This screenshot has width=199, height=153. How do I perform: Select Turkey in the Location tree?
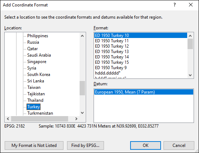(x=34, y=107)
